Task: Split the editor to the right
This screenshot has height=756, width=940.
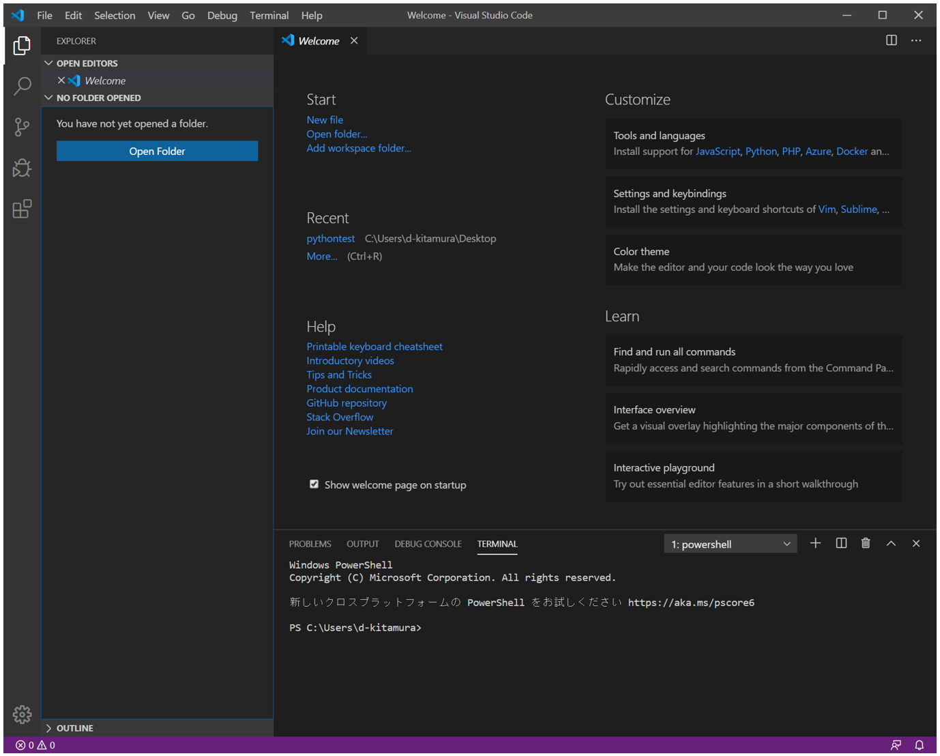Action: click(891, 40)
